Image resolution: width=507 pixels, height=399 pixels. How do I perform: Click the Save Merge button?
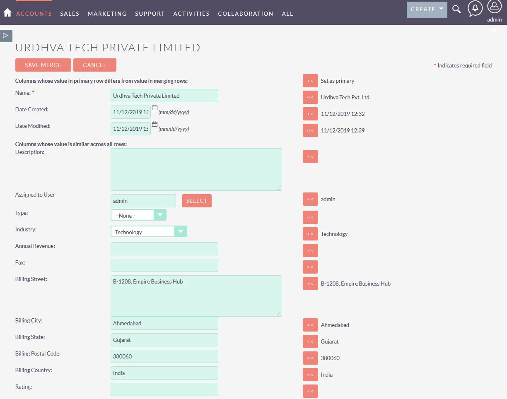coord(43,65)
